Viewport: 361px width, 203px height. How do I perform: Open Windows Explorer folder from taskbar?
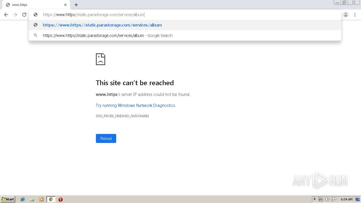(x=32, y=199)
